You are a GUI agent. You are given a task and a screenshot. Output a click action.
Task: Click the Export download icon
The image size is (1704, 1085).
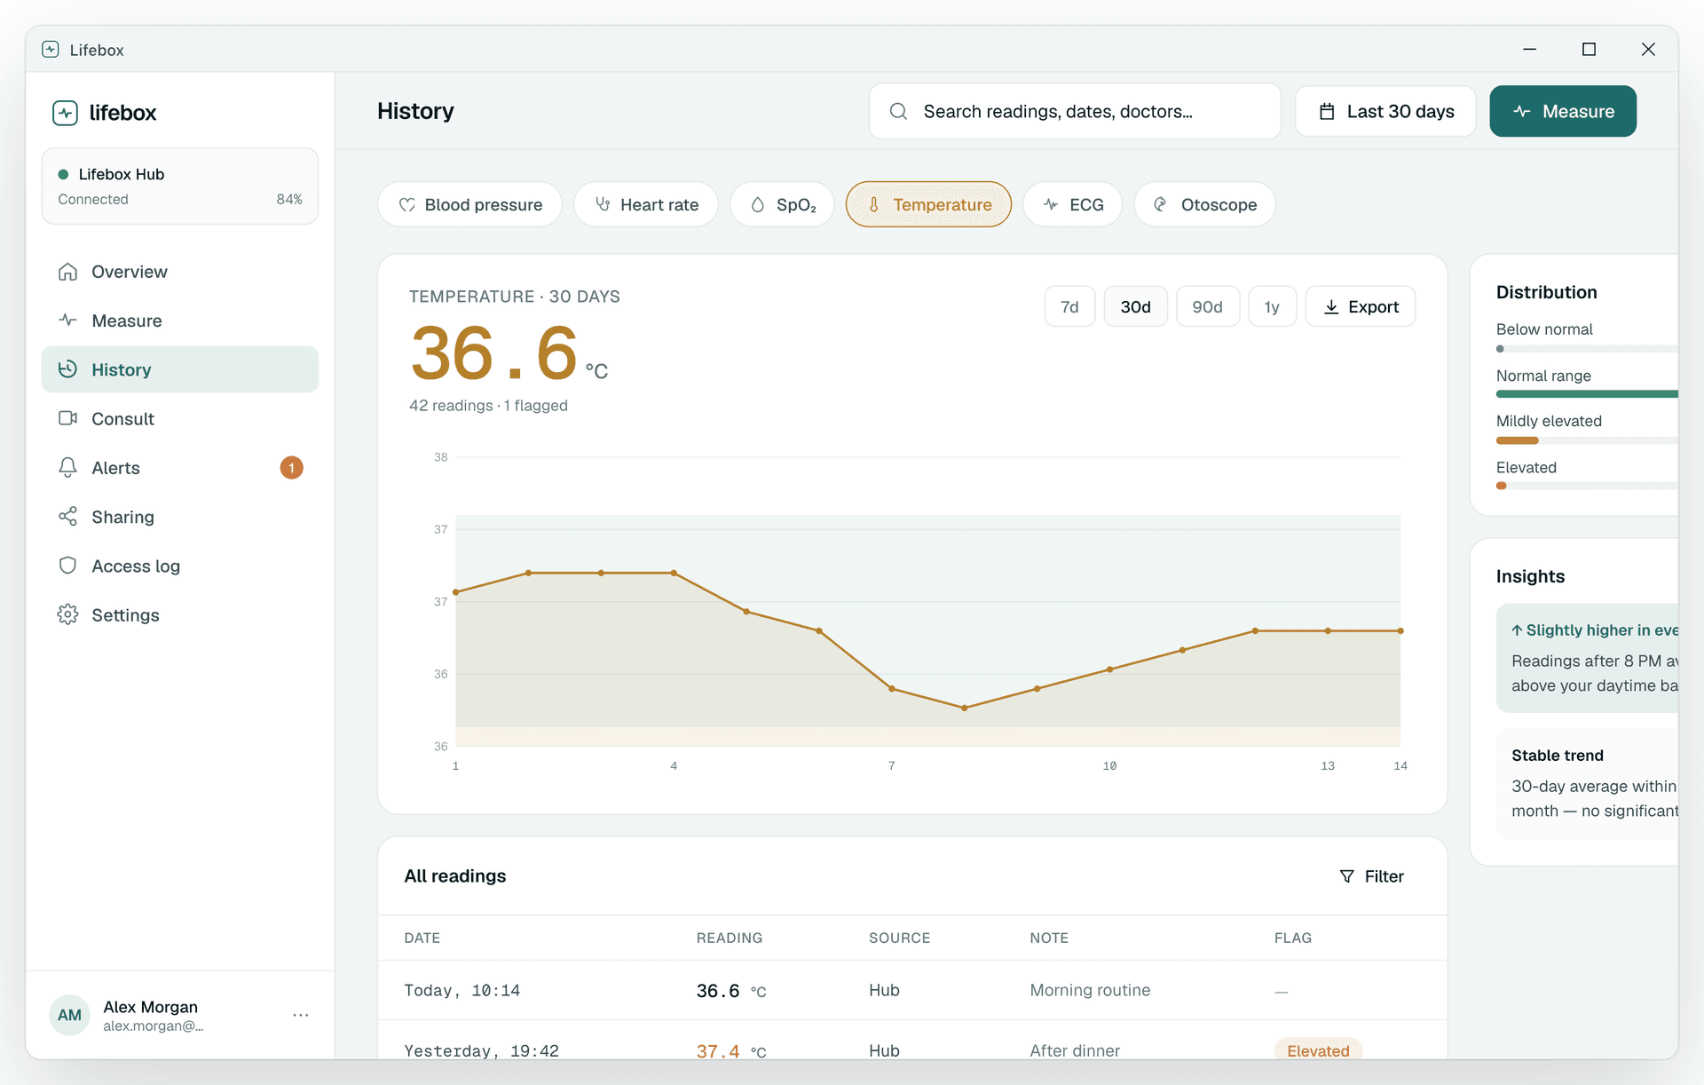1331,307
